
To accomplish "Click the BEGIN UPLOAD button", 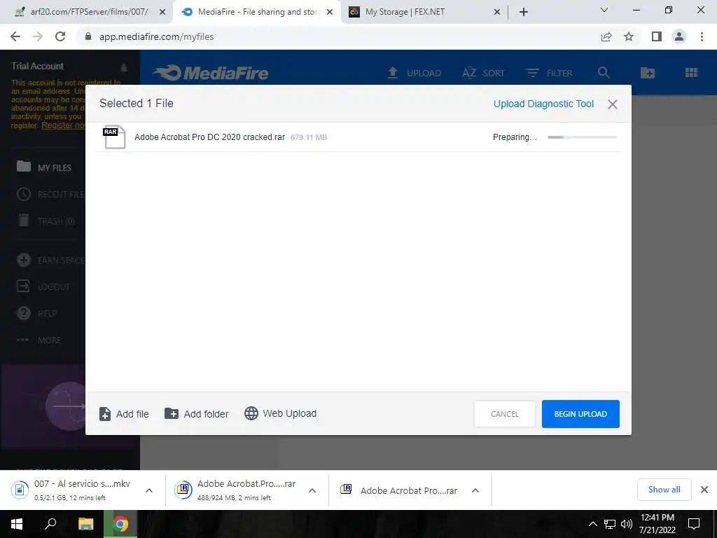I will 580,414.
